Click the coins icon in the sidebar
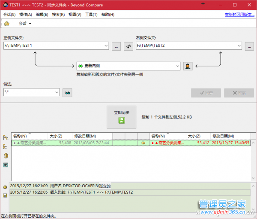Screen dimensions: 257x219 [x=6, y=155]
